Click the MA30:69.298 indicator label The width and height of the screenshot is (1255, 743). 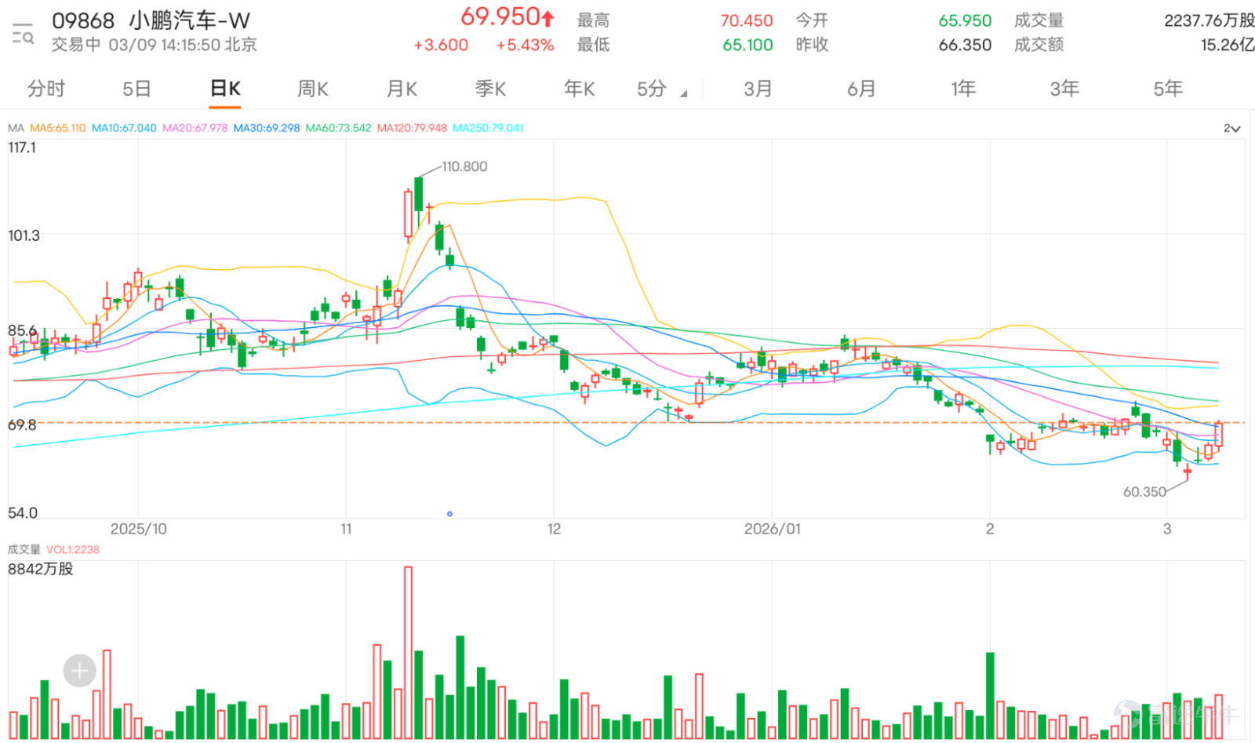[266, 128]
